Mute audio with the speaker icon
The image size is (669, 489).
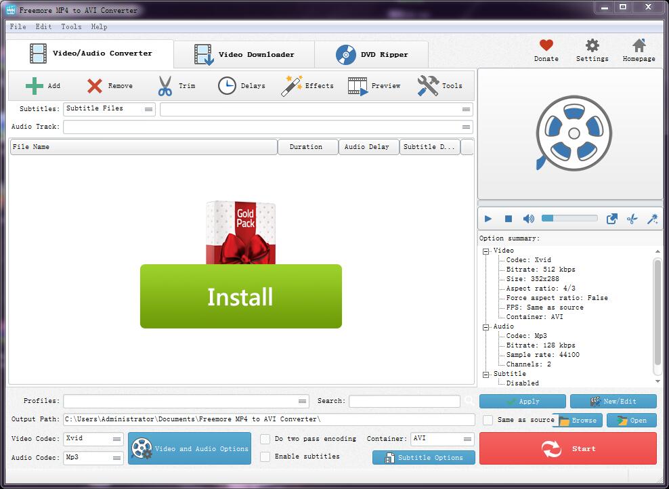click(528, 219)
